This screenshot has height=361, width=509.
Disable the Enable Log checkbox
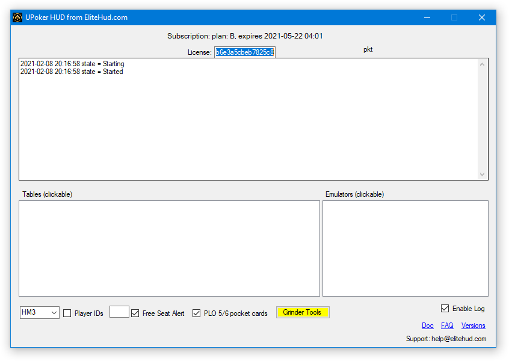pos(445,309)
